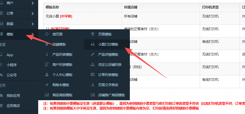The image size is (245, 114).
Task: Click the chart icon beside 商品海报模板
Action: (47, 95)
